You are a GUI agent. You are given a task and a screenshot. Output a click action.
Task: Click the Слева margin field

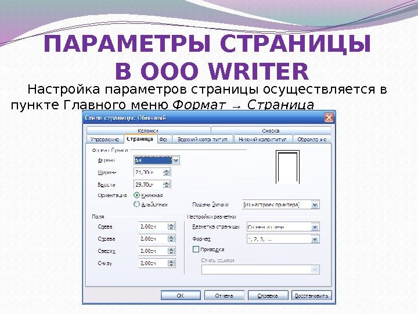coord(153,227)
